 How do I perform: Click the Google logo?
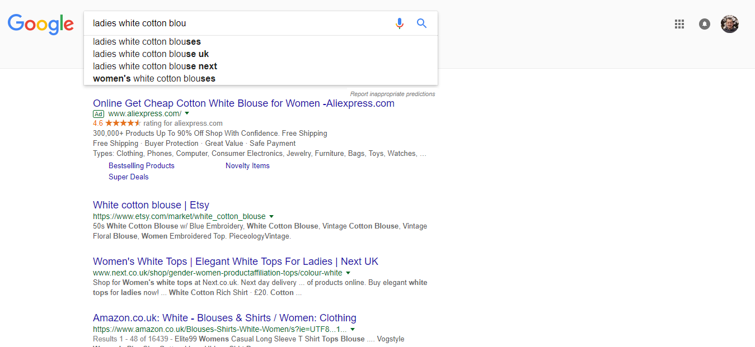click(40, 23)
